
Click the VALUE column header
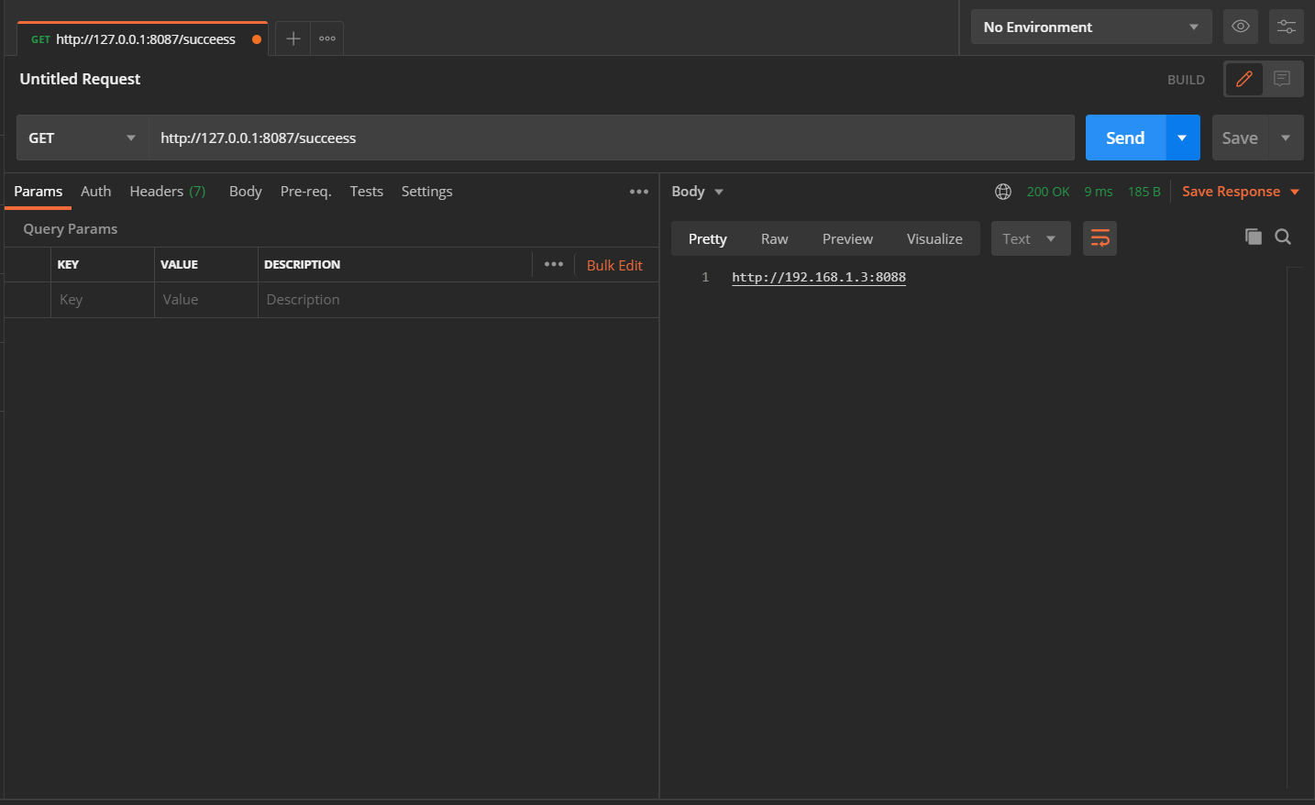click(179, 264)
